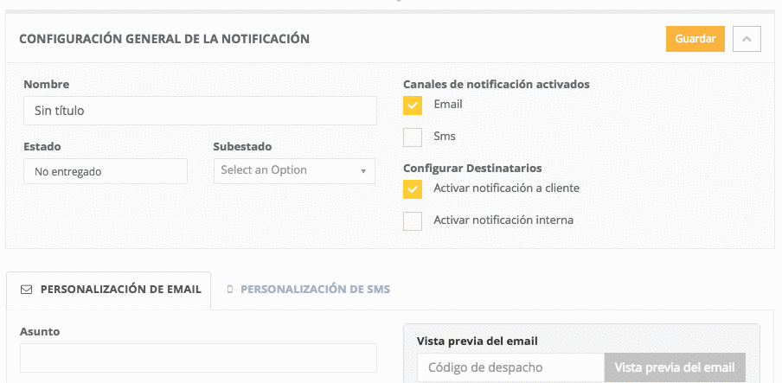
Task: Click the Código de despacho field
Action: 510,367
